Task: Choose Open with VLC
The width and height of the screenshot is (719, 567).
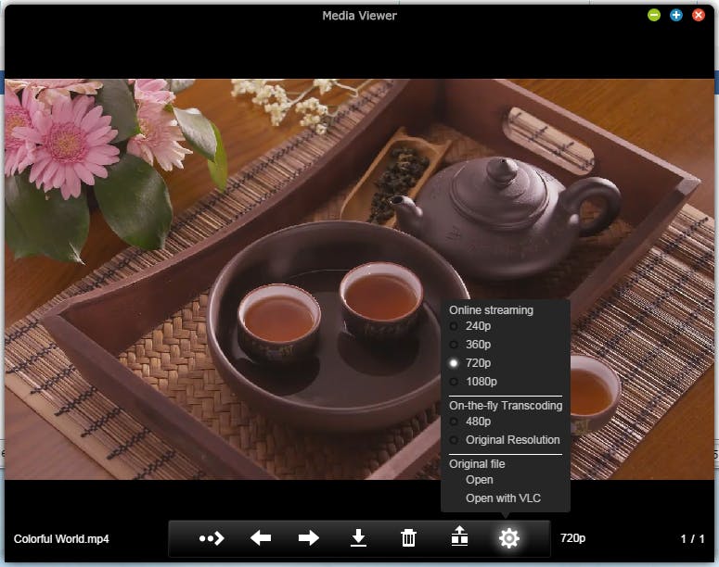Action: pyautogui.click(x=503, y=498)
